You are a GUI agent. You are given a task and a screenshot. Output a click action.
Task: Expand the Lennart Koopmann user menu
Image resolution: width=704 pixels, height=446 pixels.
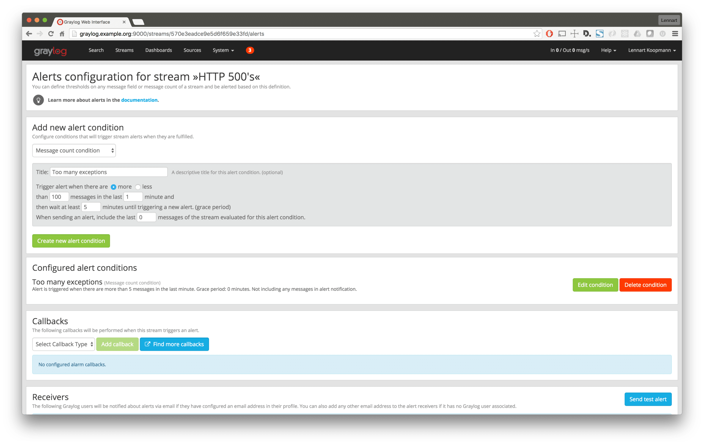click(x=652, y=50)
